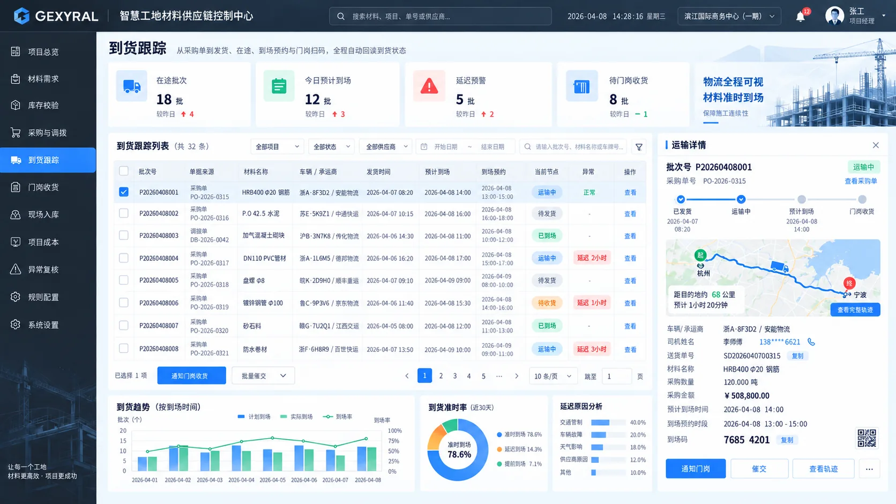The width and height of the screenshot is (896, 504).
Task: Go to next page arrow
Action: (x=517, y=376)
